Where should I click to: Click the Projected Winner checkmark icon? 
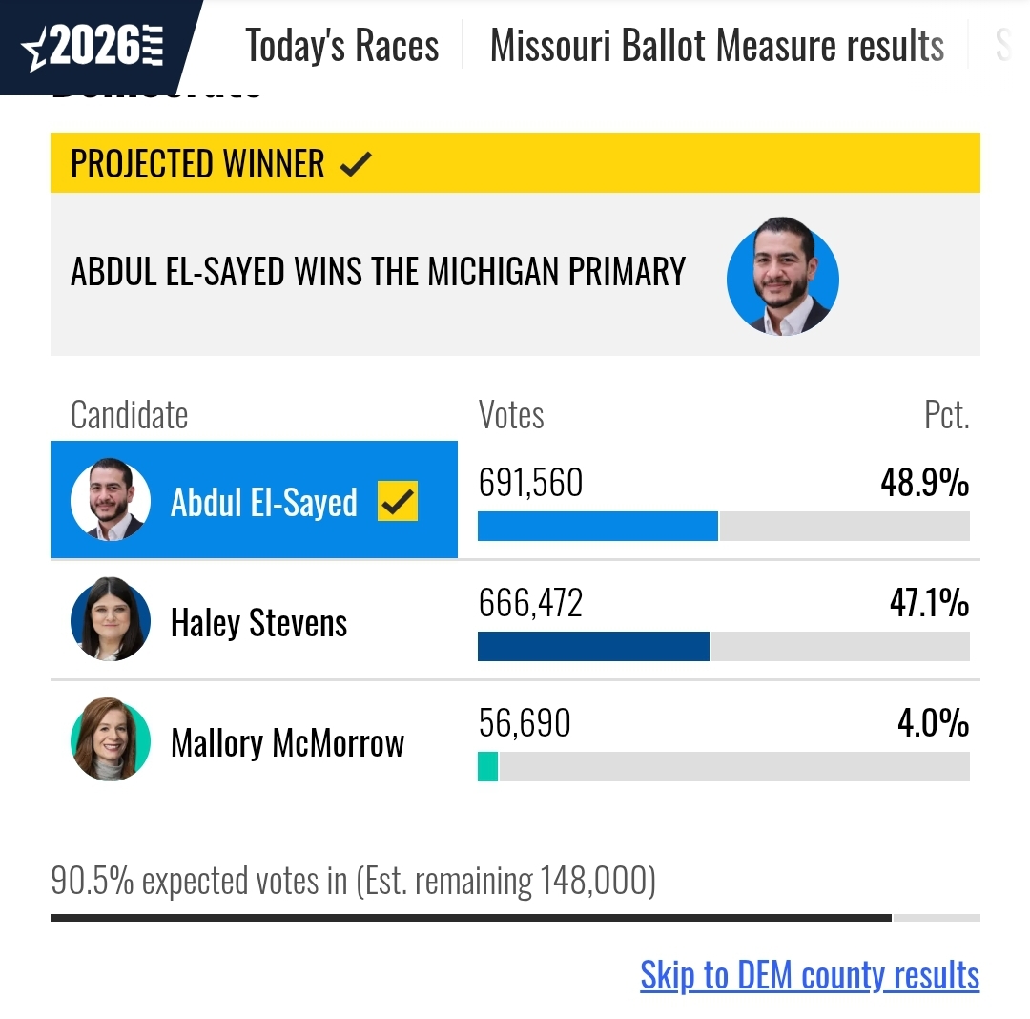pos(356,163)
